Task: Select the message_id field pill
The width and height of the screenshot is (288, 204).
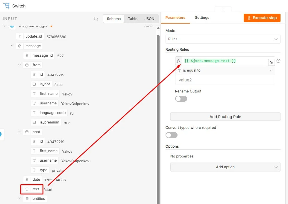Action: click(x=39, y=55)
